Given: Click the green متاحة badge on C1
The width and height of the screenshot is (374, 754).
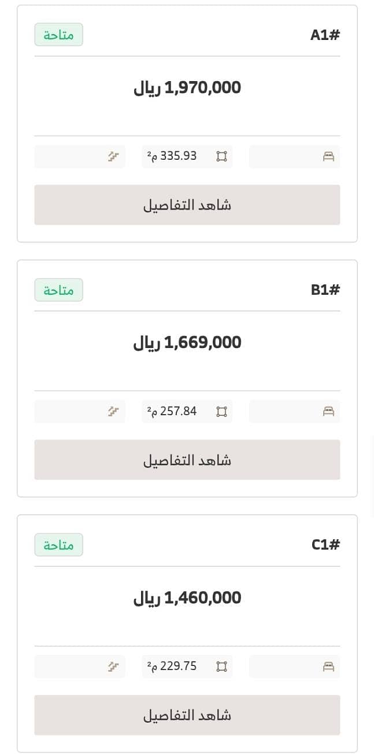Looking at the screenshot, I should point(59,545).
